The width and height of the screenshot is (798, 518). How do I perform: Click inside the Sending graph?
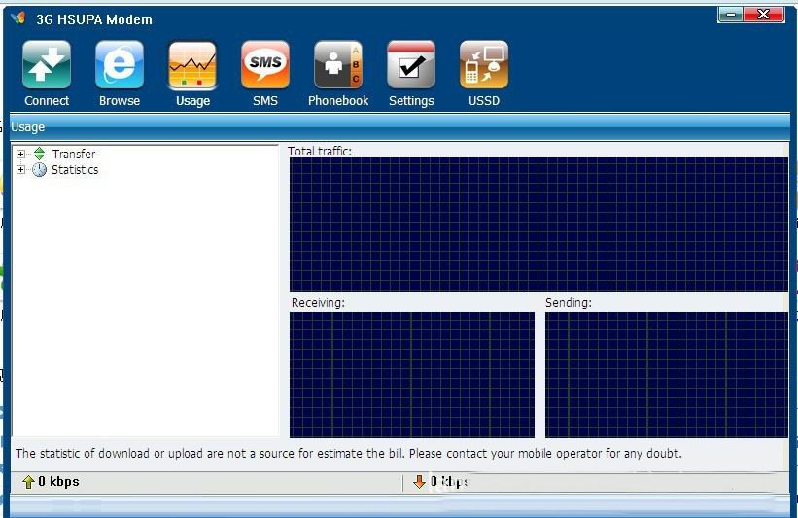click(667, 374)
